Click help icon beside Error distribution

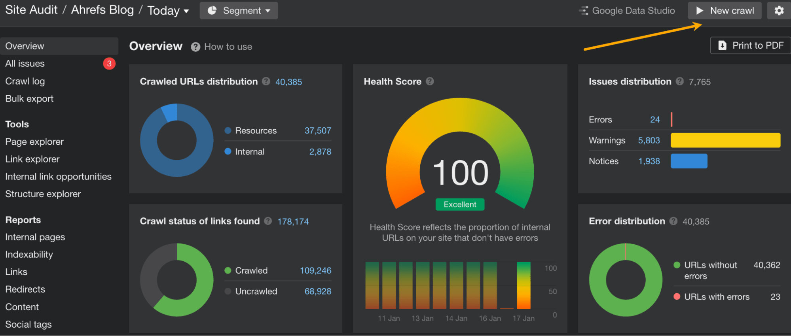(x=673, y=221)
